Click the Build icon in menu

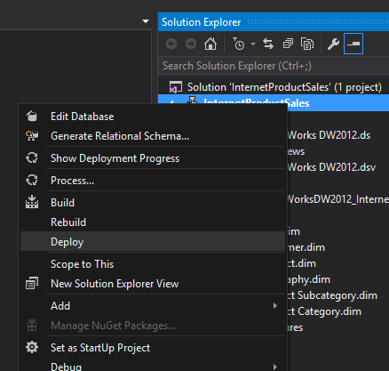(32, 202)
